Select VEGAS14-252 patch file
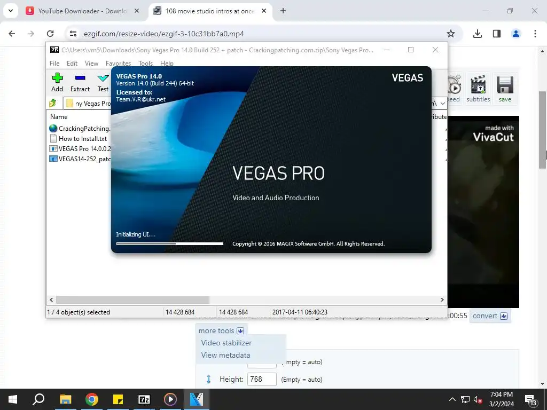 80,159
